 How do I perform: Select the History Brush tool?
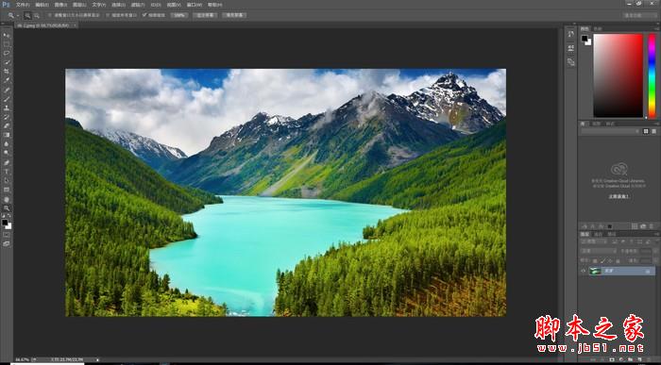coord(7,117)
